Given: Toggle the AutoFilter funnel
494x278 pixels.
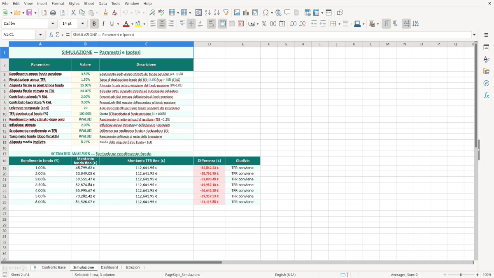Looking at the screenshot, I should click(x=226, y=13).
